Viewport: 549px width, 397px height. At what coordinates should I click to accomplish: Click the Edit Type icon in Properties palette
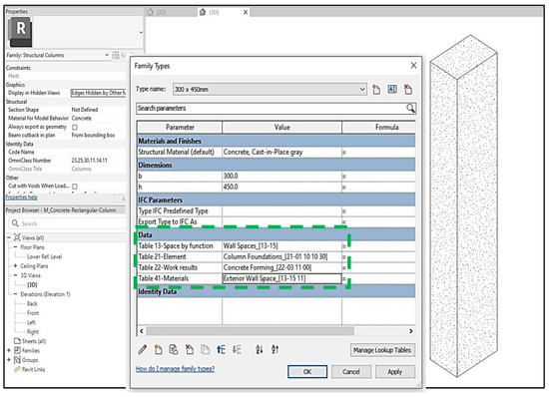(116, 55)
